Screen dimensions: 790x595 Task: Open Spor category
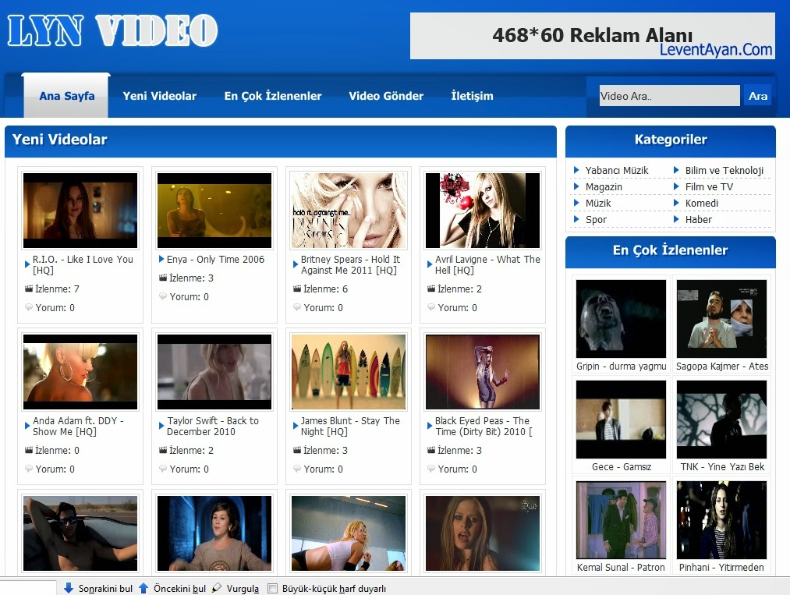596,220
